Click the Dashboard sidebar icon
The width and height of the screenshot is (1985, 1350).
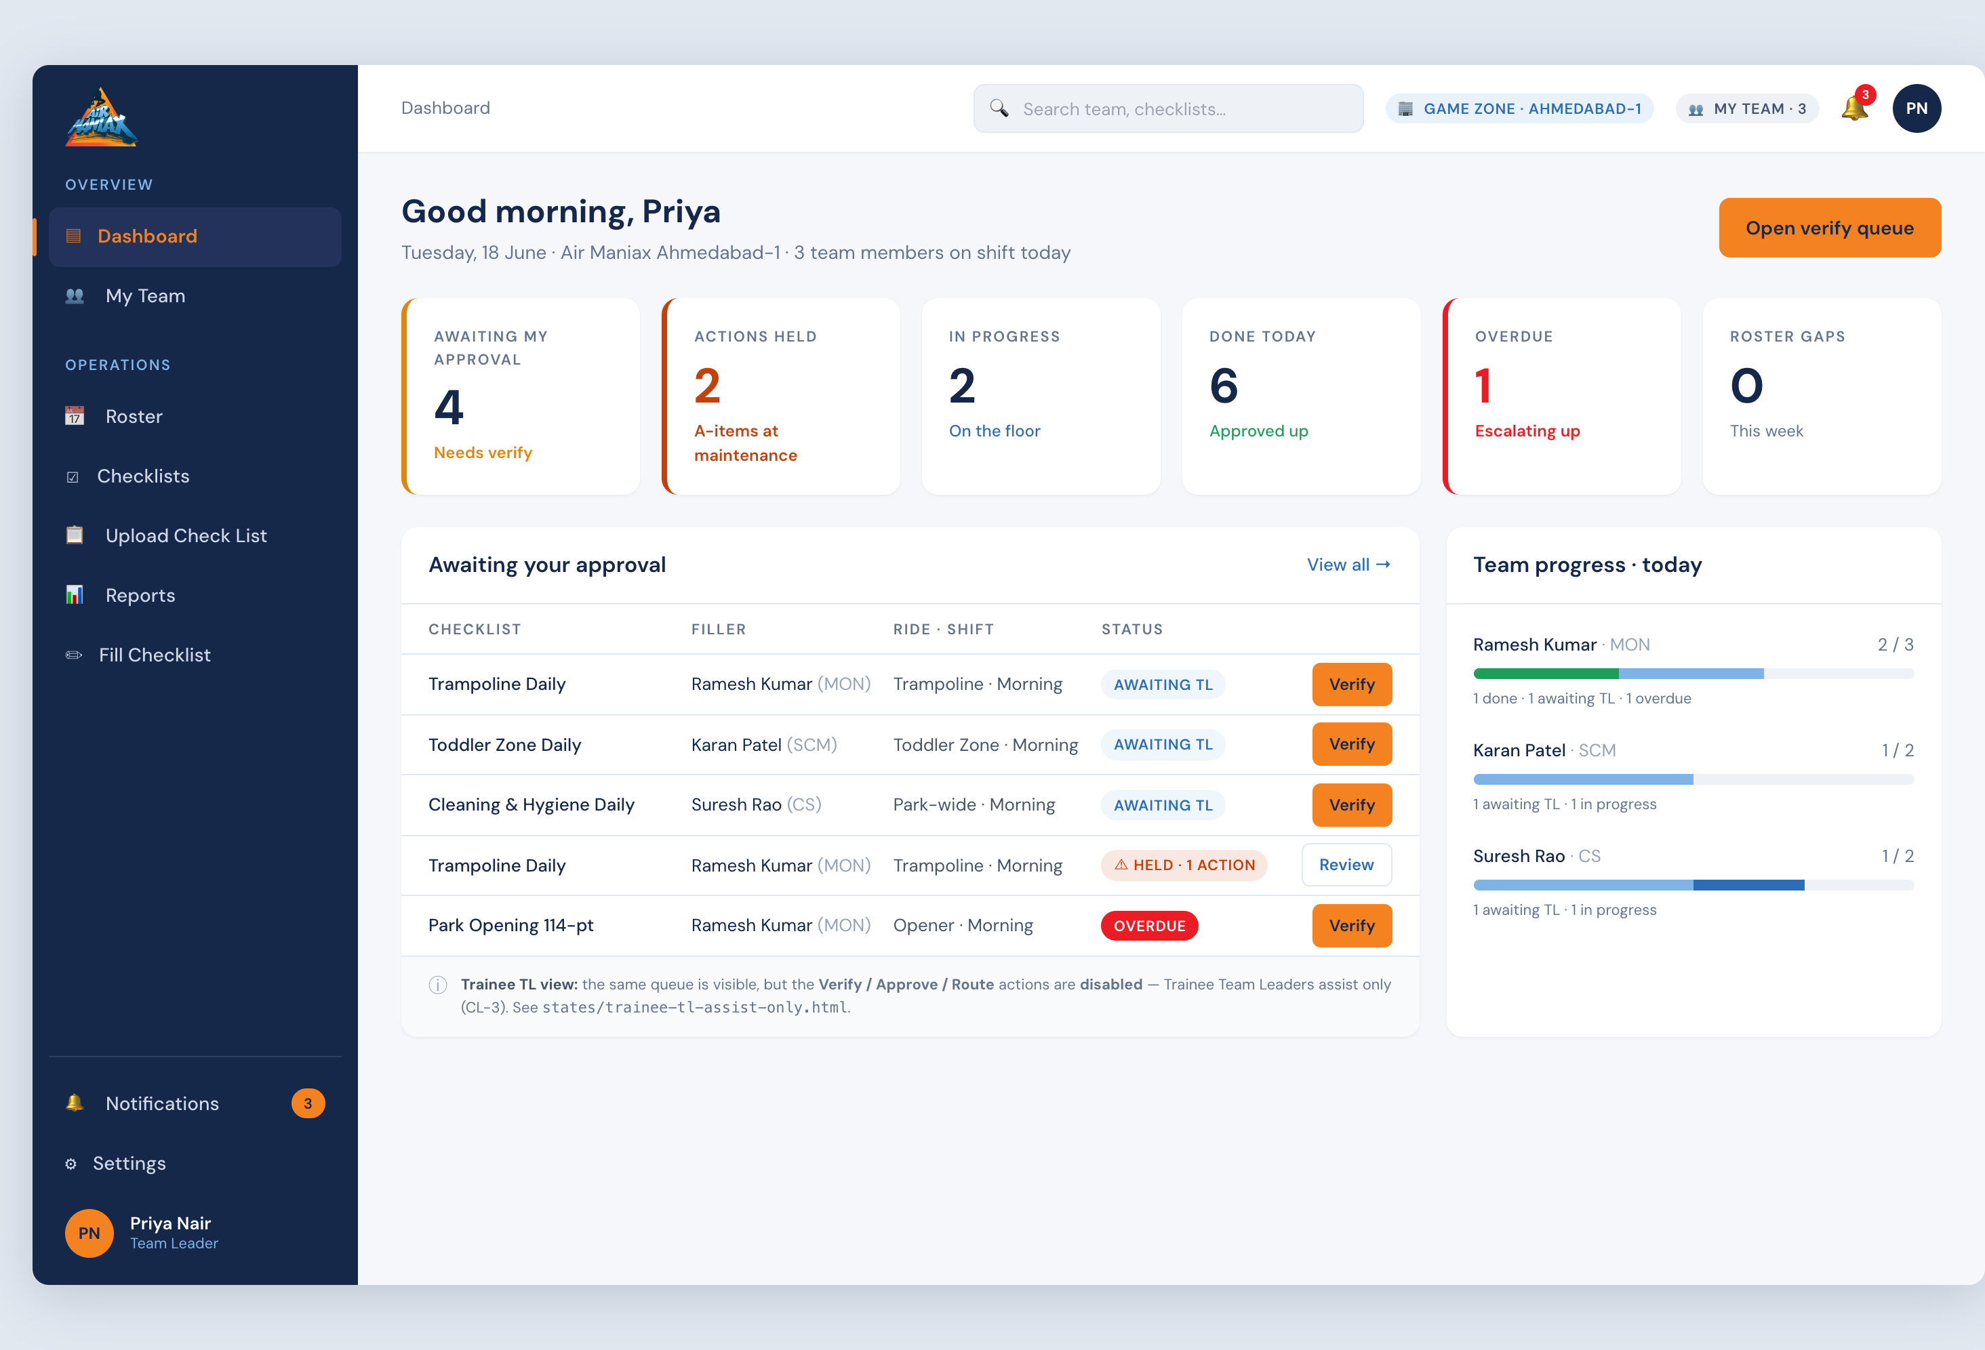[x=73, y=237]
